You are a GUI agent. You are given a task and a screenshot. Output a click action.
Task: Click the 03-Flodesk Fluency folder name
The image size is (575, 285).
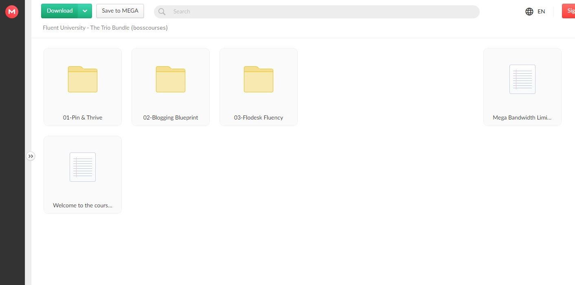coord(259,117)
